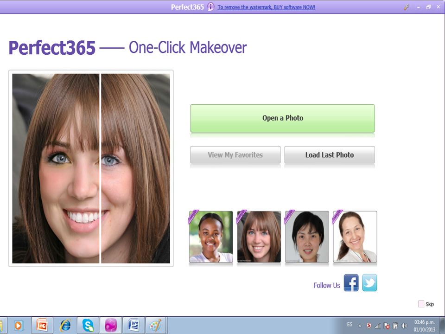Tick the Skip checkbox

[x=421, y=304]
